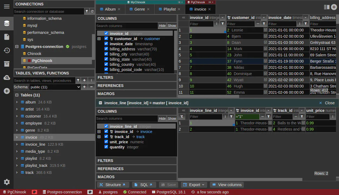This screenshot has width=339, height=195.
Task: Switch to the Genre tab
Action: (x=139, y=9)
